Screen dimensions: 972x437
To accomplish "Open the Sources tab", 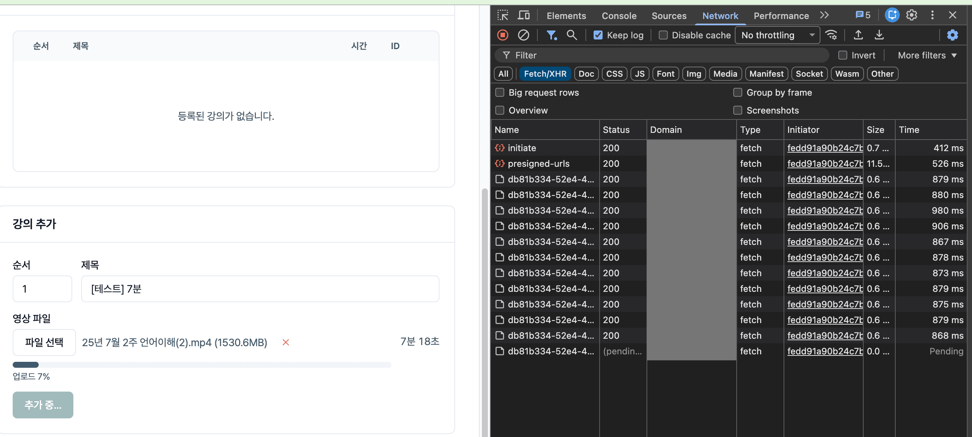I will 668,16.
